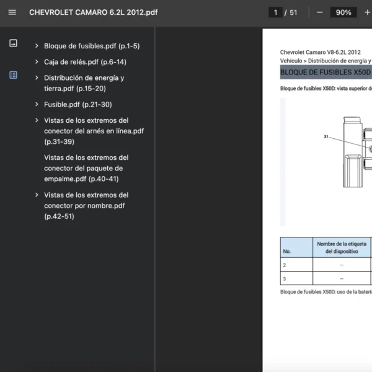Go to Distribución de energía y tierra.pdf section
The width and height of the screenshot is (372, 372).
[84, 83]
